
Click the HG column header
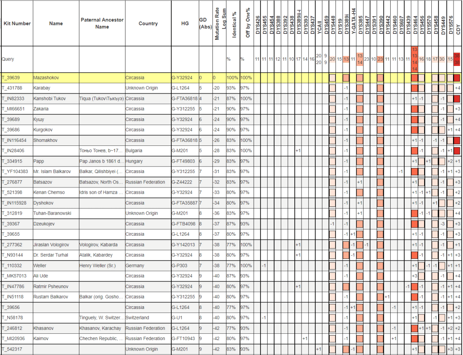click(184, 23)
